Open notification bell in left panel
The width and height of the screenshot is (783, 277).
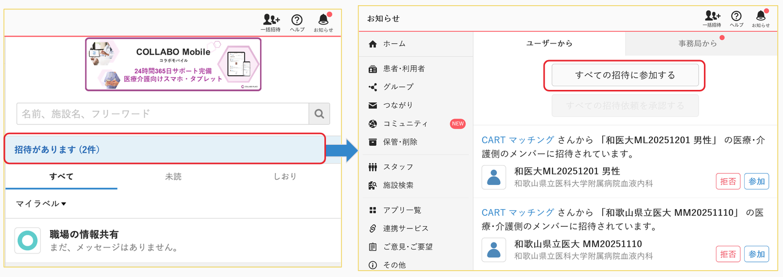pyautogui.click(x=323, y=23)
